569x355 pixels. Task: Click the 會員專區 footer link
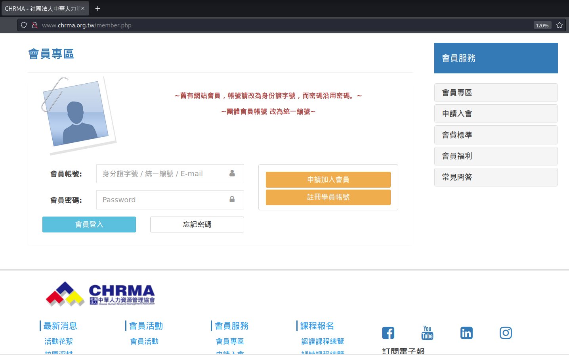(x=230, y=341)
